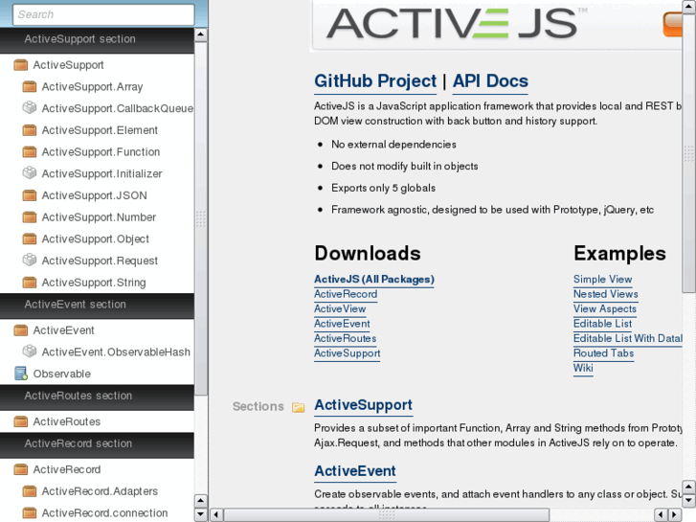Viewport: 696px width, 522px height.
Task: Click the ActiveSupport.Number package icon
Action: point(30,217)
